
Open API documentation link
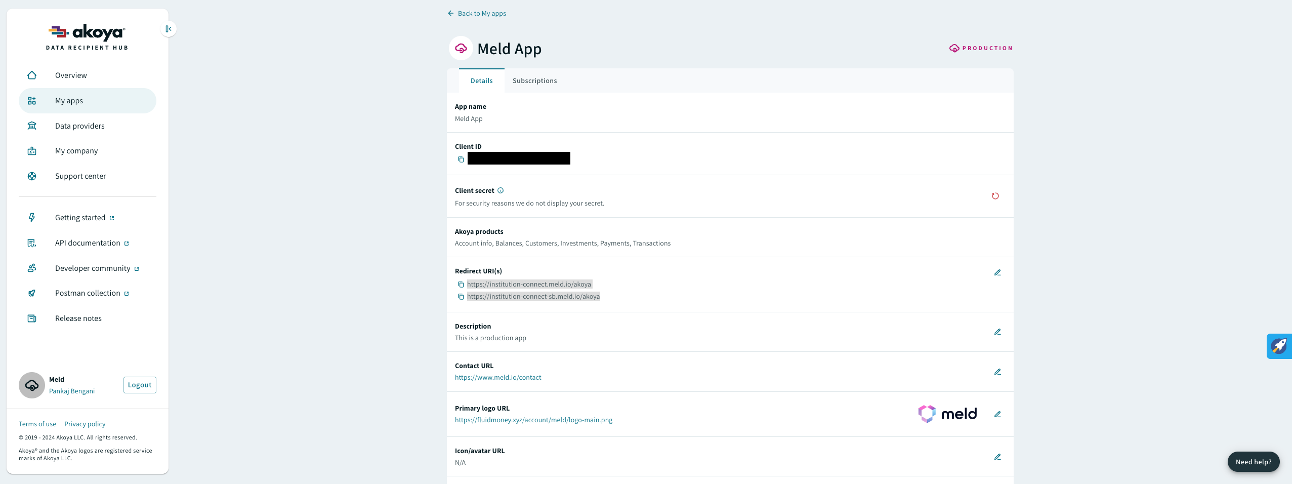92,243
